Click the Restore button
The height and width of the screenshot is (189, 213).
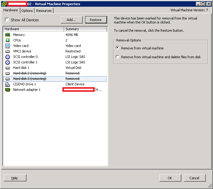pos(96,20)
